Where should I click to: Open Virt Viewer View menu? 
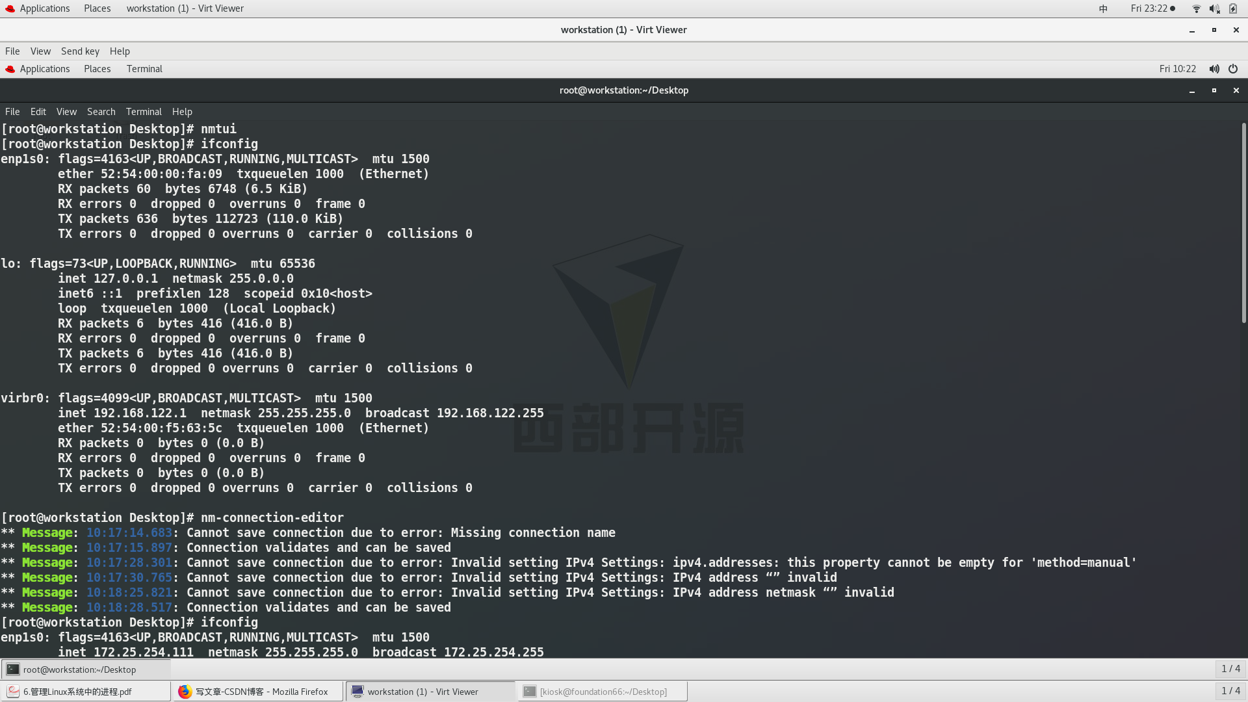[40, 51]
